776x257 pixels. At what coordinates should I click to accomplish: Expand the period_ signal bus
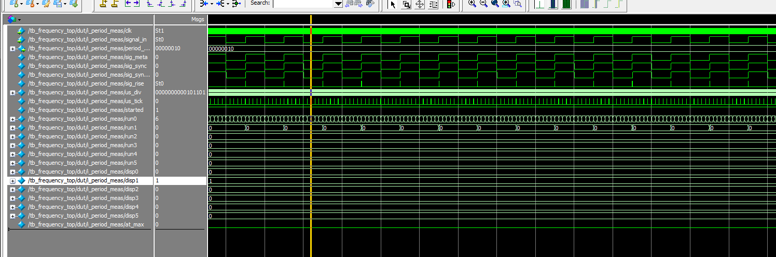click(12, 49)
